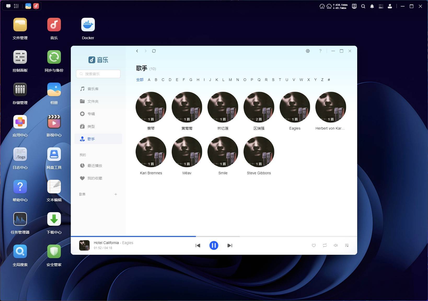This screenshot has width=428, height=301.
Task: Click the back navigation arrow in music app
Action: [137, 51]
